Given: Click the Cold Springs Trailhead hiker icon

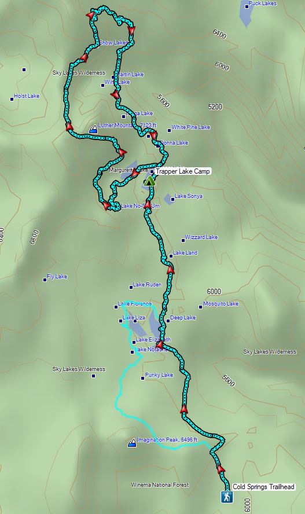Looking at the screenshot, I should 226,497.
